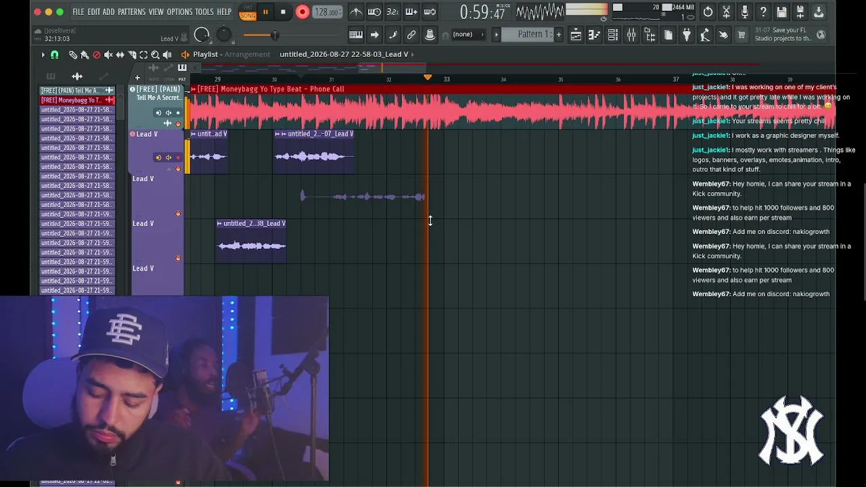The image size is (866, 487).
Task: Open the EDIT menu
Action: click(93, 12)
